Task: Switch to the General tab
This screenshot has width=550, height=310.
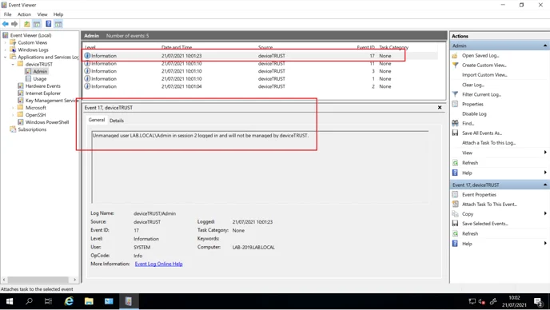Action: 97,120
